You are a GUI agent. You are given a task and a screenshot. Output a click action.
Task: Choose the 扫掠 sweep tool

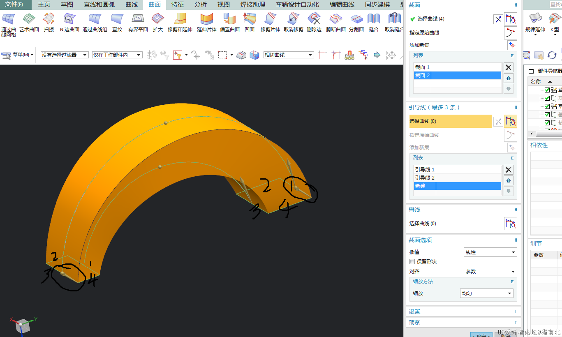point(49,23)
